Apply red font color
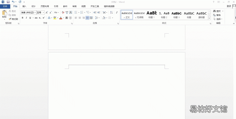 (x=61, y=18)
